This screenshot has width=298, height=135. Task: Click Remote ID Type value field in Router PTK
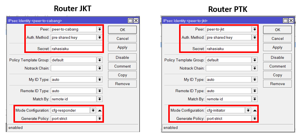coord(228,91)
